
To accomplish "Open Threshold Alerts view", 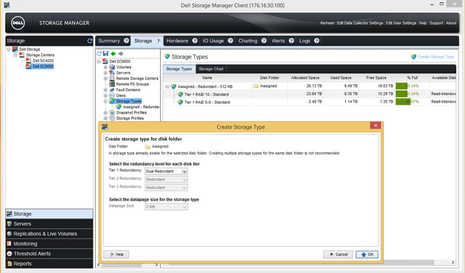I will click(49, 254).
